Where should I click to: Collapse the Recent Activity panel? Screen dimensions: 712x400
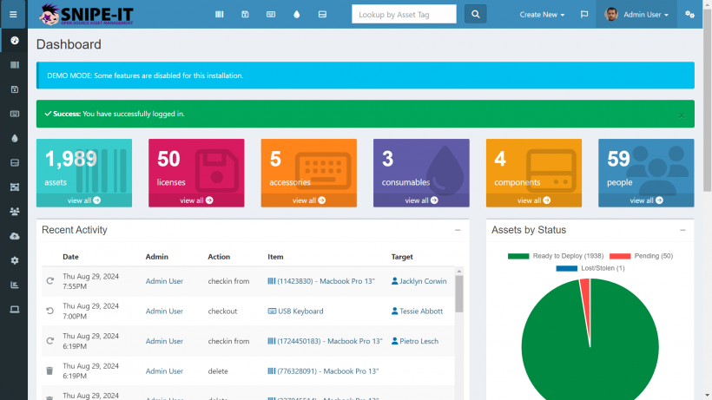click(x=458, y=230)
